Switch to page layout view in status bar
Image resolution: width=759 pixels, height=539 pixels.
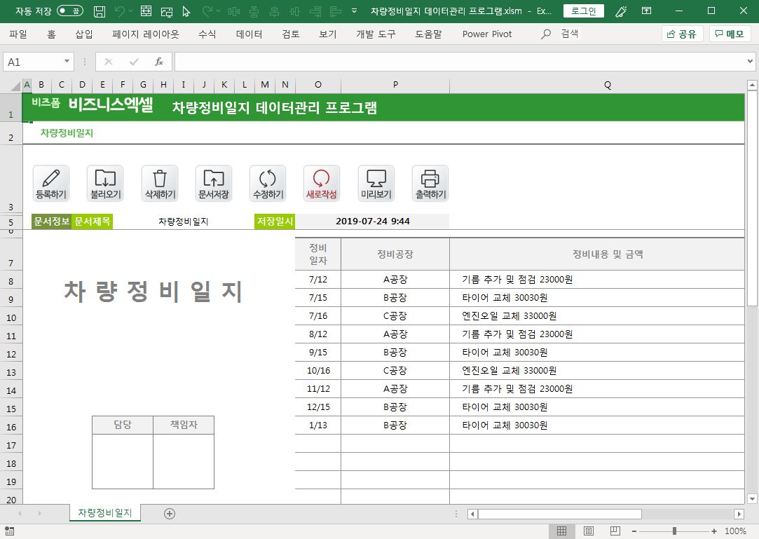click(589, 531)
